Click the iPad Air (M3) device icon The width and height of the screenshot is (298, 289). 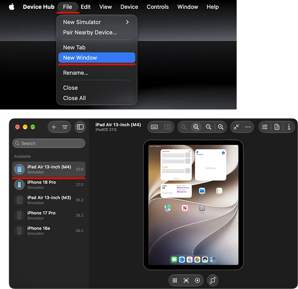(x=19, y=200)
